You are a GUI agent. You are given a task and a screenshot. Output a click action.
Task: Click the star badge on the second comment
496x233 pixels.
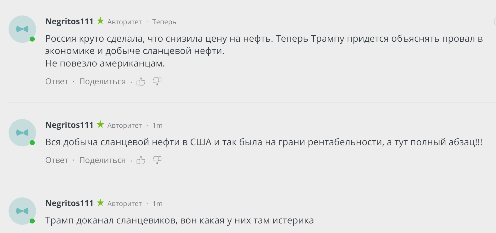click(x=100, y=125)
